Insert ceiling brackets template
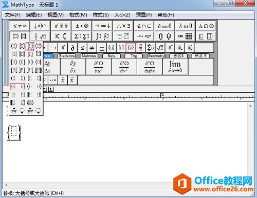This screenshot has width=257, height=198. click(38, 54)
